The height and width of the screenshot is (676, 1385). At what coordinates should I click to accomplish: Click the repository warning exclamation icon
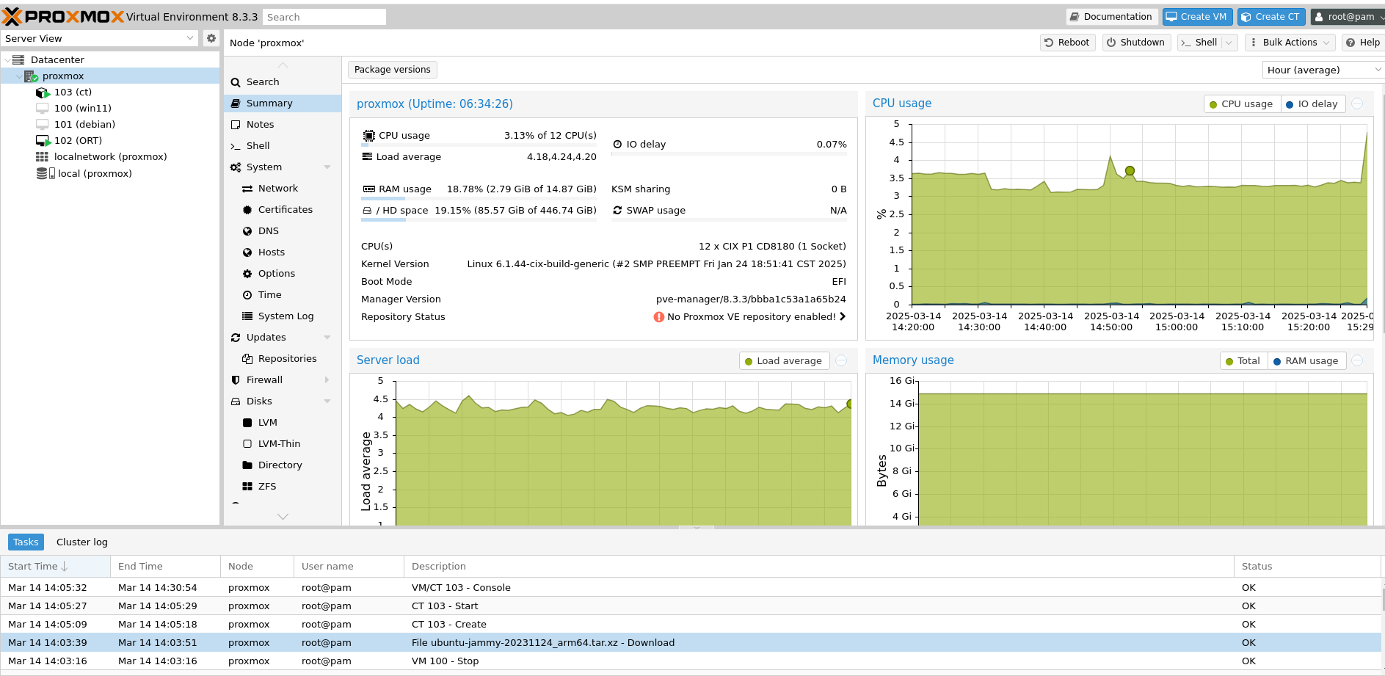tap(659, 317)
